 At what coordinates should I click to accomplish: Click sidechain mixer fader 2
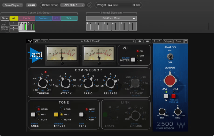pyautogui.click(x=99, y=26)
